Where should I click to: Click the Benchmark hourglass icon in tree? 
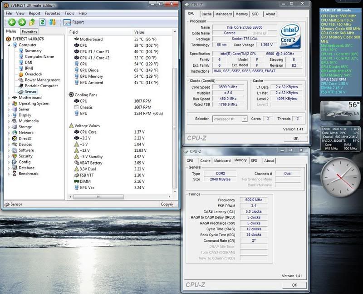(15, 174)
